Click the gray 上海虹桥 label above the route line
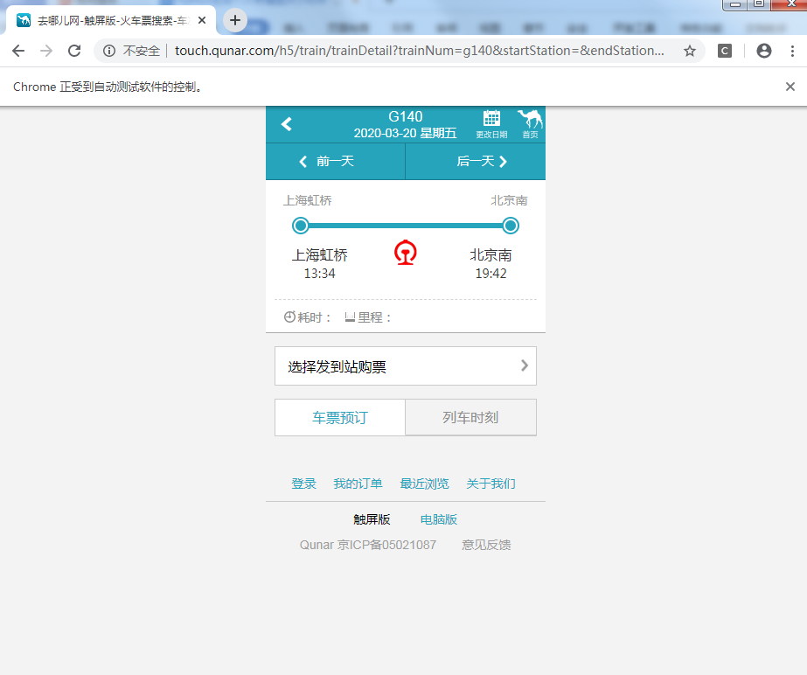This screenshot has height=675, width=807. coord(307,200)
